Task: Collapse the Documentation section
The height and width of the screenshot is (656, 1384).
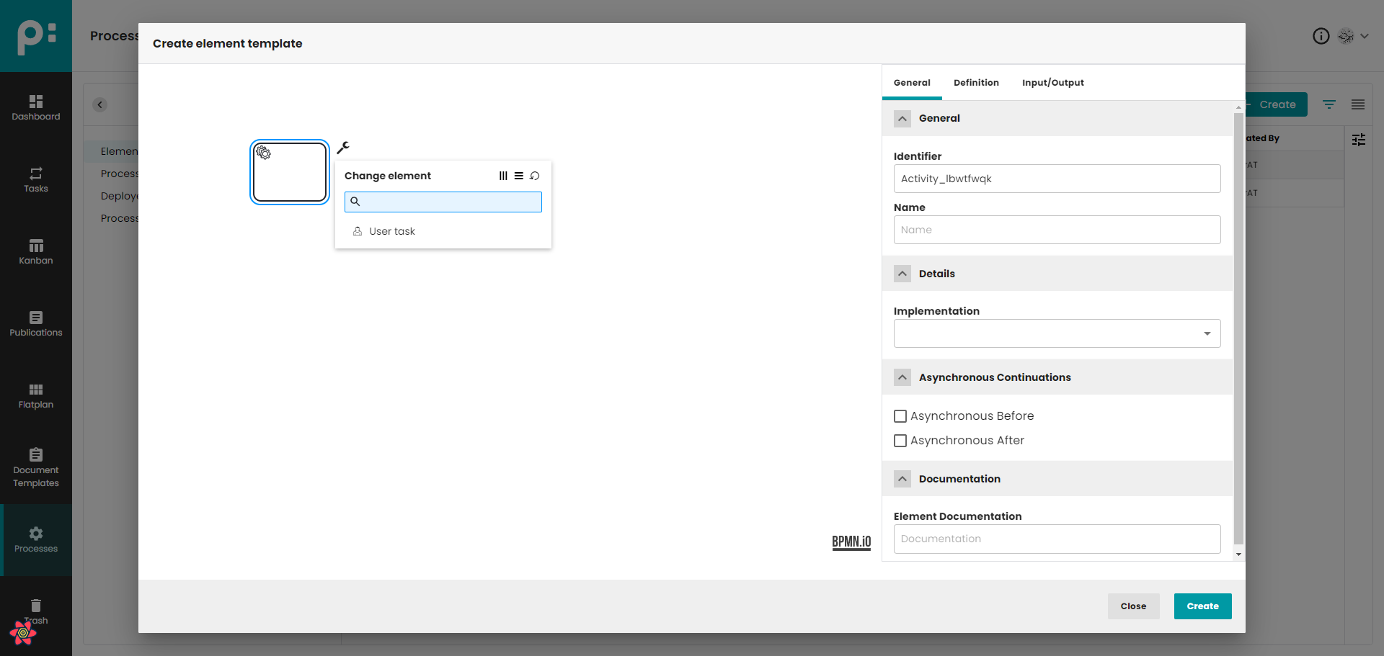Action: 902,479
